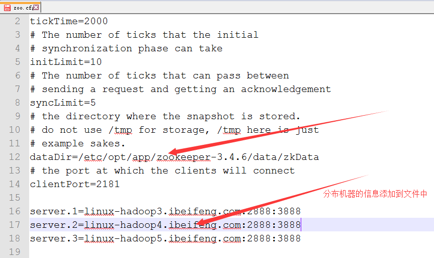Screen dimensions: 434x258
Task: Click the server.3 linux-hadoop5 entry
Action: pos(165,238)
